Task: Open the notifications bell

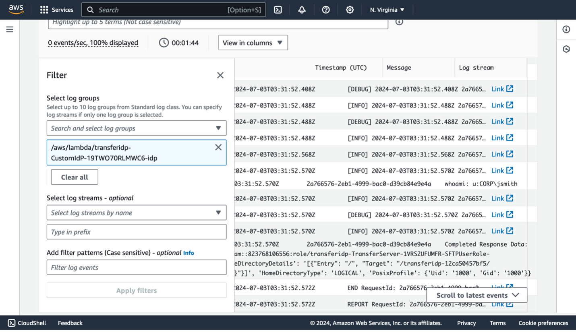Action: pos(302,10)
